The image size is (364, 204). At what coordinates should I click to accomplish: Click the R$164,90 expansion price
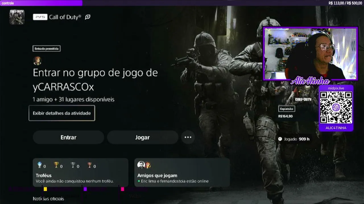point(286,116)
